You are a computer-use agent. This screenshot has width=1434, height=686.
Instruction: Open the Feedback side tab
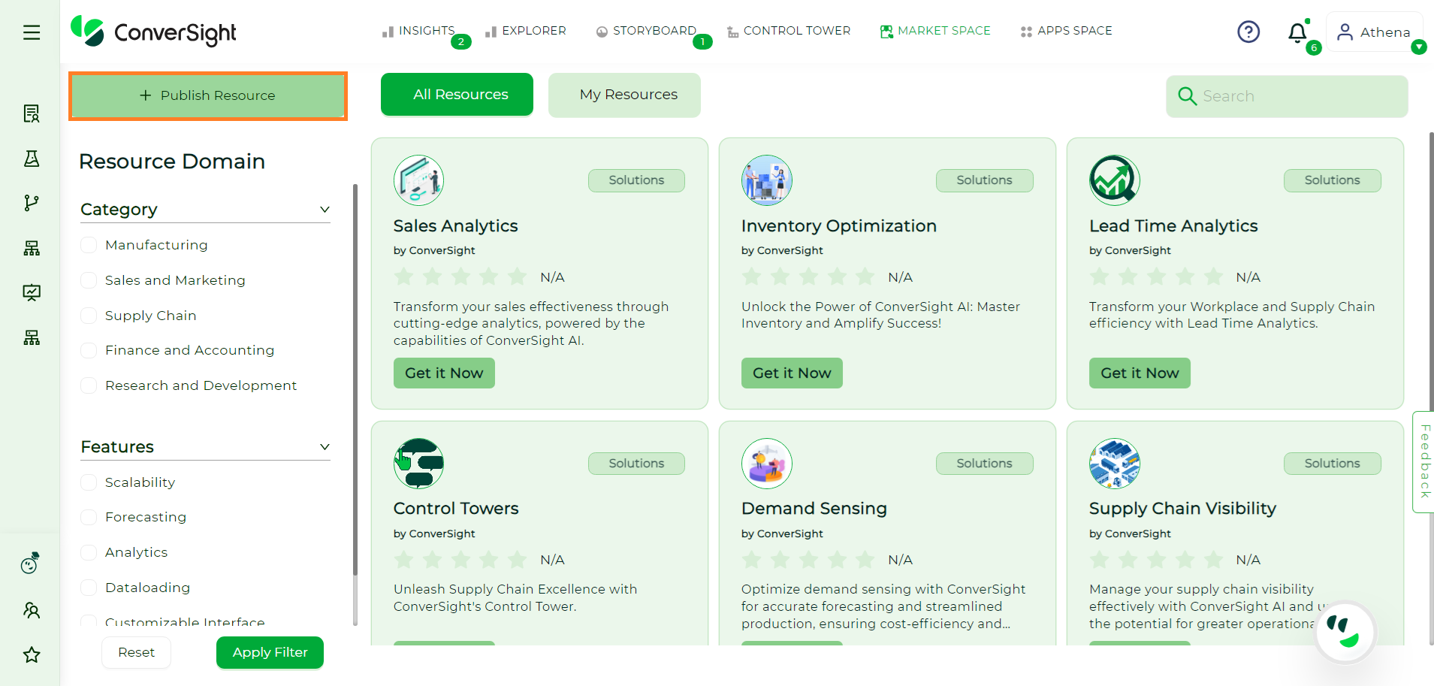1423,462
